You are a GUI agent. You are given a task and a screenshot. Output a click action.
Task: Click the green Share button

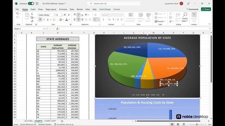pyautogui.click(x=206, y=9)
